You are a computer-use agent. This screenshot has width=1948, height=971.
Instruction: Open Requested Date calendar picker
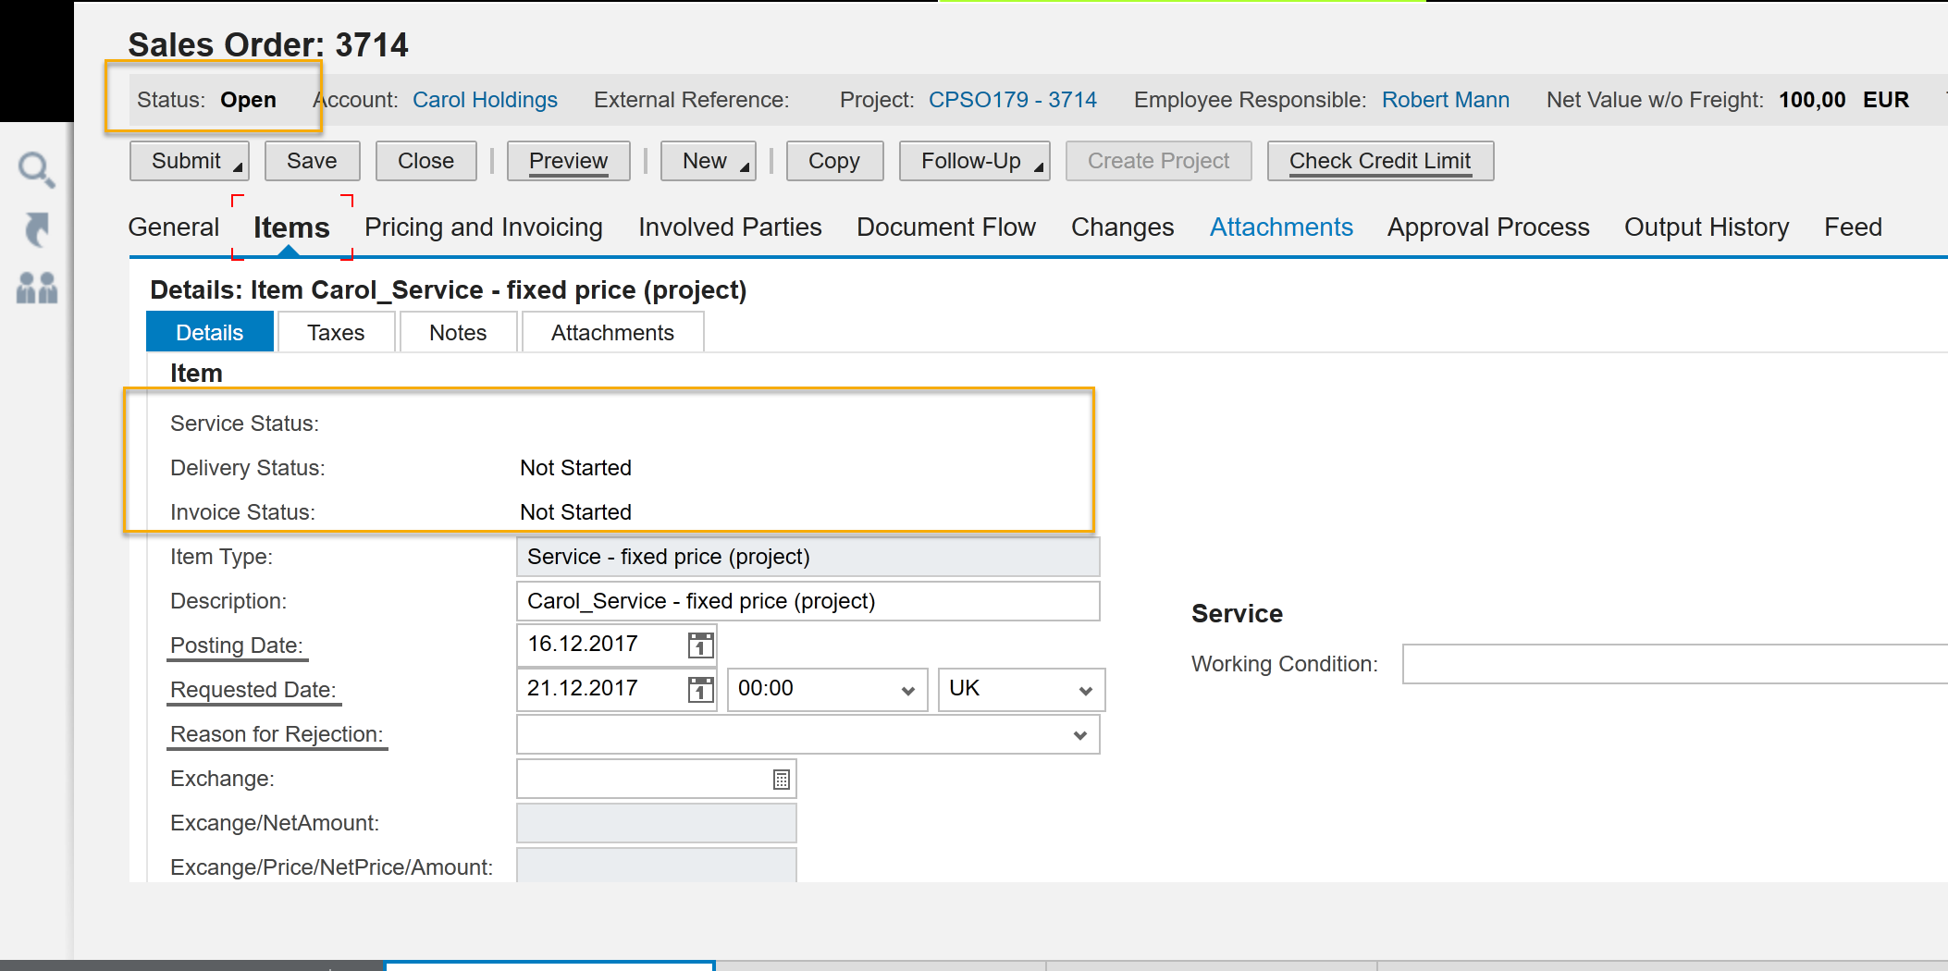coord(701,689)
